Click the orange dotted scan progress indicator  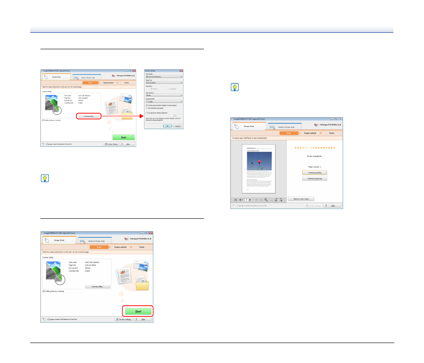pyautogui.click(x=315, y=148)
